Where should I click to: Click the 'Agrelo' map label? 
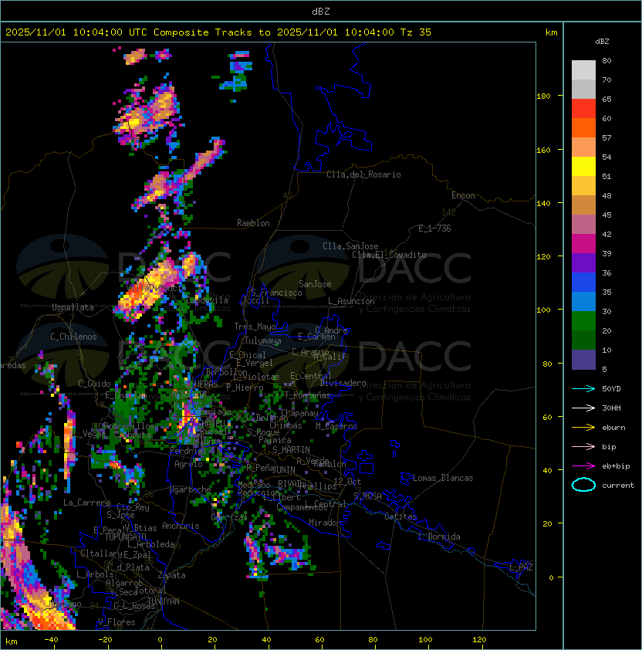[x=188, y=464]
